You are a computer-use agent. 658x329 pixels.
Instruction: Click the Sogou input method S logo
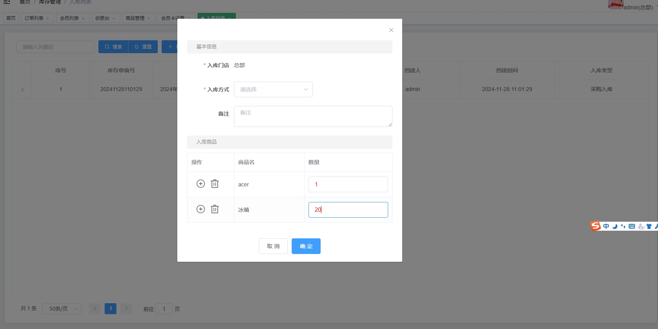596,226
